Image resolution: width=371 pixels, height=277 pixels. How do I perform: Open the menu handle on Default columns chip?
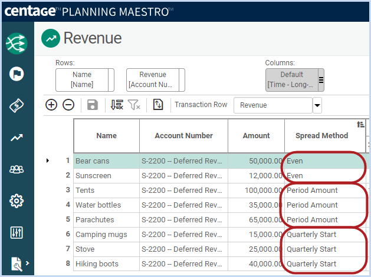pos(321,80)
